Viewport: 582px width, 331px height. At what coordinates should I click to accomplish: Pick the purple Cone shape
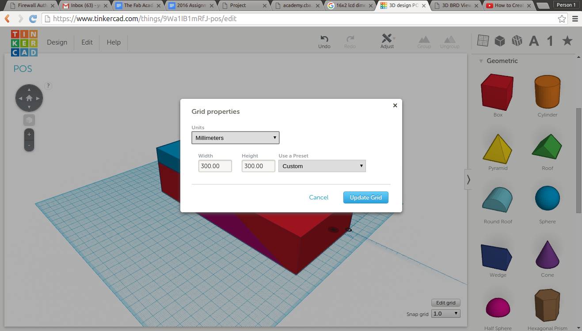point(548,254)
